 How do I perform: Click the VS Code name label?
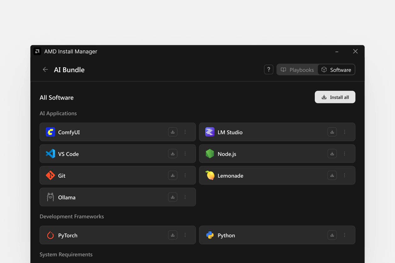(x=68, y=154)
